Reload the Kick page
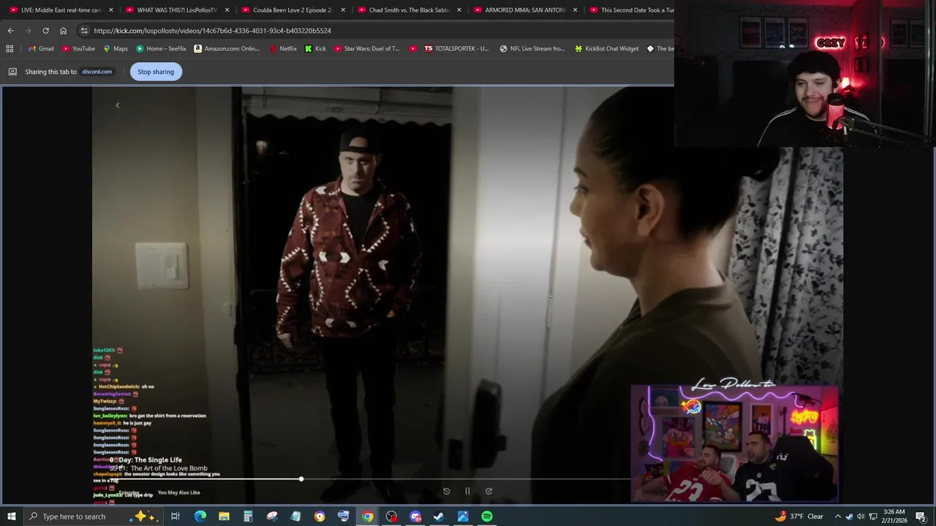 (45, 31)
